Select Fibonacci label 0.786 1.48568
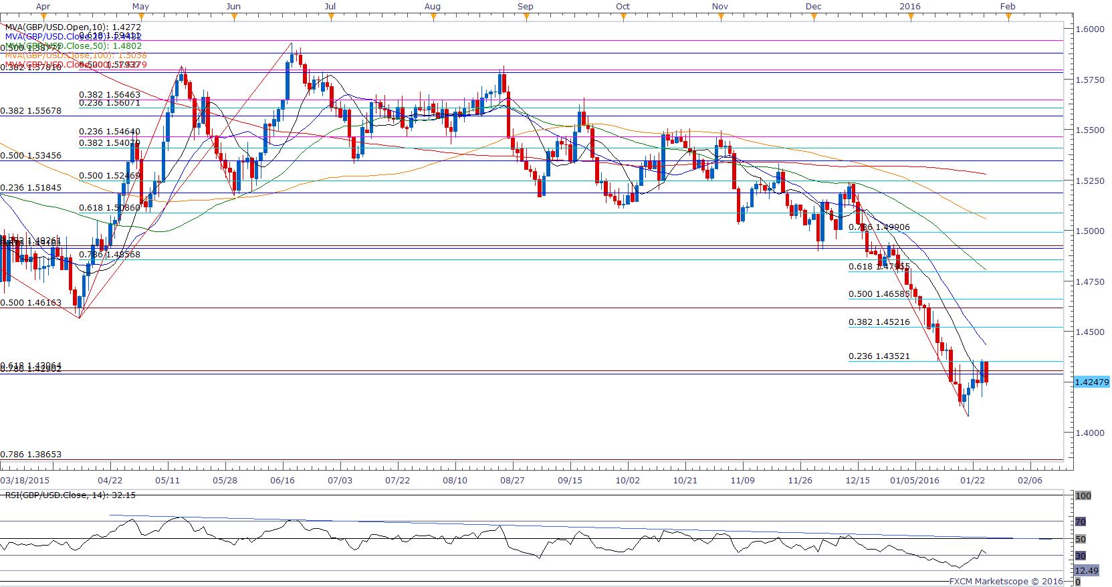Screen dimensions: 1112x587 click(110, 255)
